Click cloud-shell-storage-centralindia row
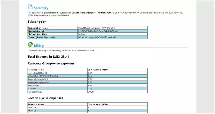 pos(88,76)
